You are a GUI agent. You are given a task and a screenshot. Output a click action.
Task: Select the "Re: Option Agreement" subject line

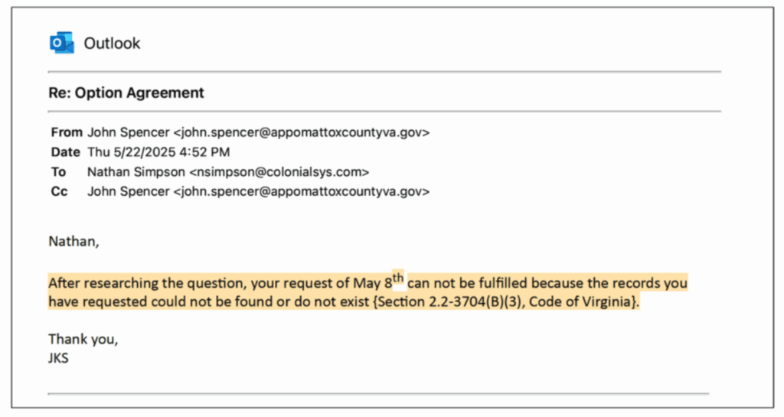[126, 93]
